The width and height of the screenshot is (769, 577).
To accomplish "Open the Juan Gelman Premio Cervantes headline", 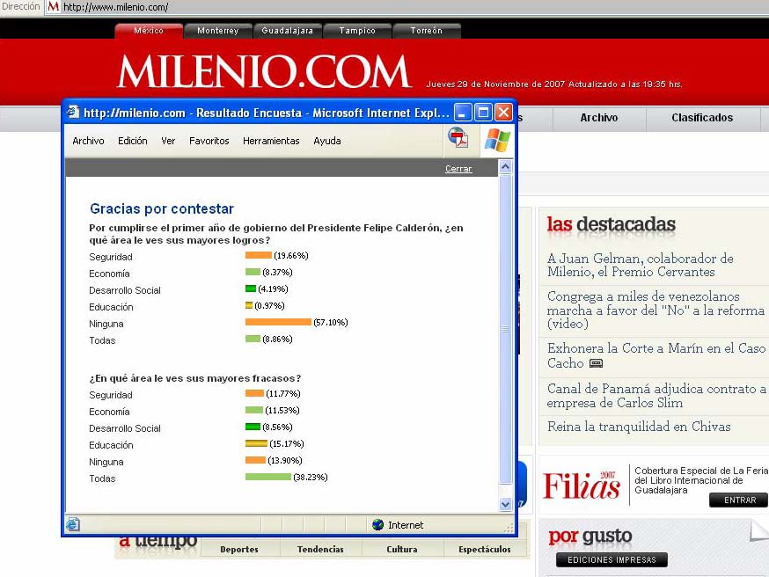I will coord(640,265).
